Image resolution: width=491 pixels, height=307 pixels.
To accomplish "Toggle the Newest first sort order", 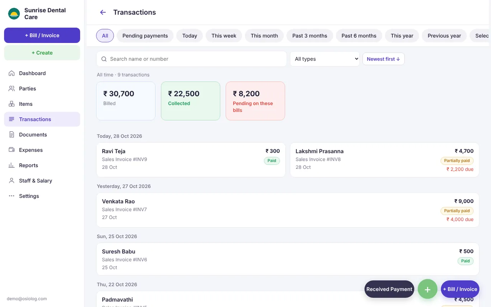I will (x=383, y=59).
